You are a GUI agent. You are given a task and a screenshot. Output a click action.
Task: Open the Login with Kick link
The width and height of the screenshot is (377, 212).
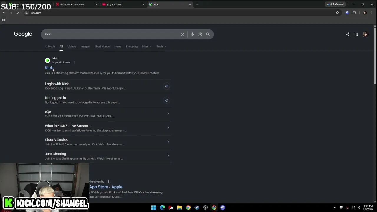tap(57, 84)
